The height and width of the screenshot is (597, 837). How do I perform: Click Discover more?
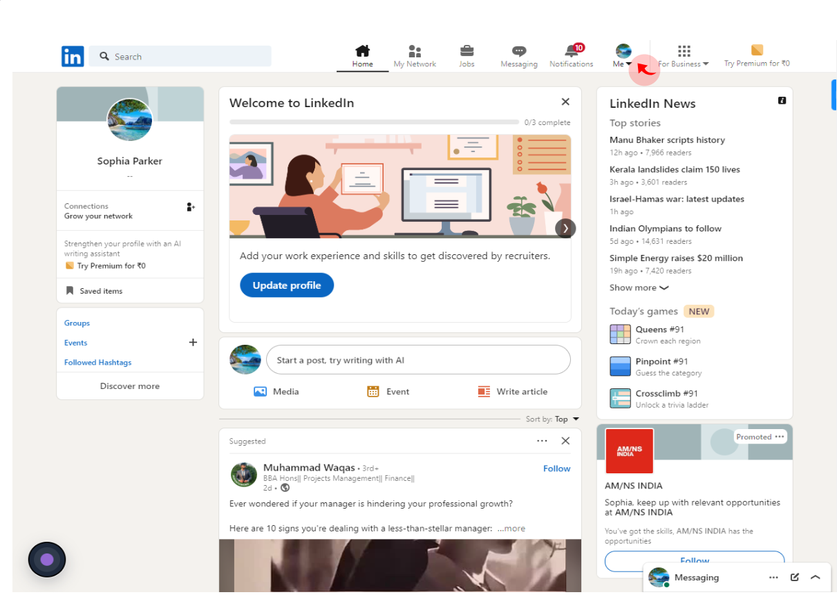coord(130,386)
